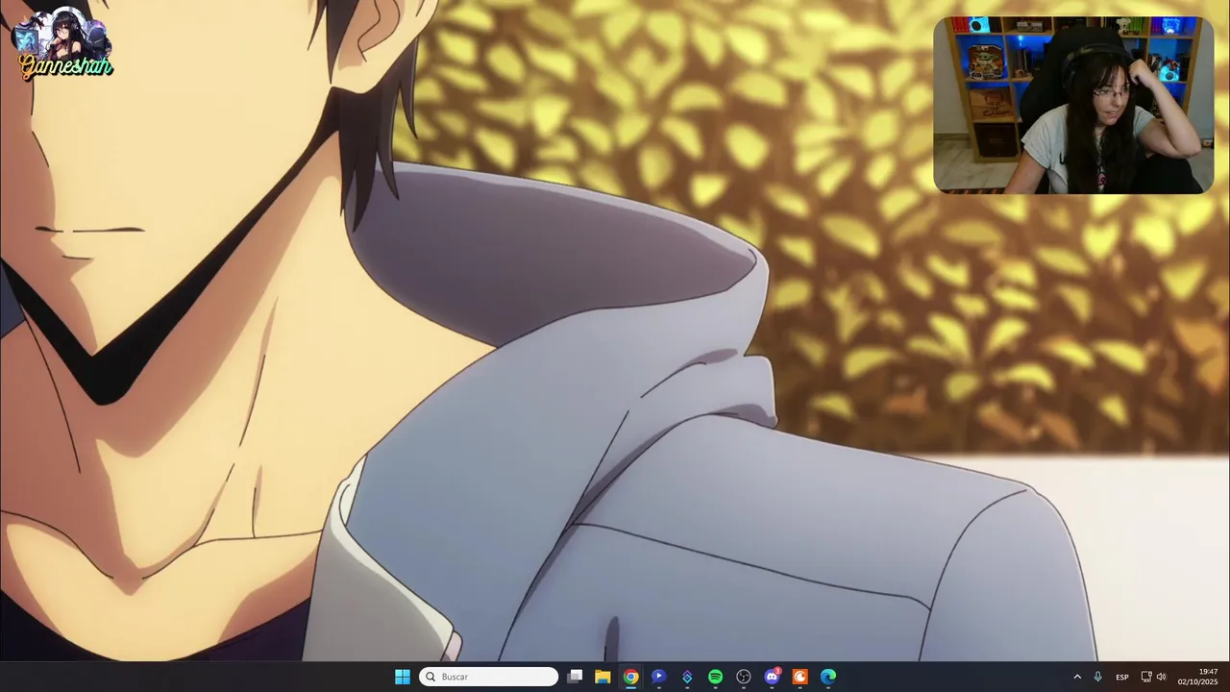The image size is (1230, 692).
Task: Change the ESP input language
Action: coord(1122,677)
